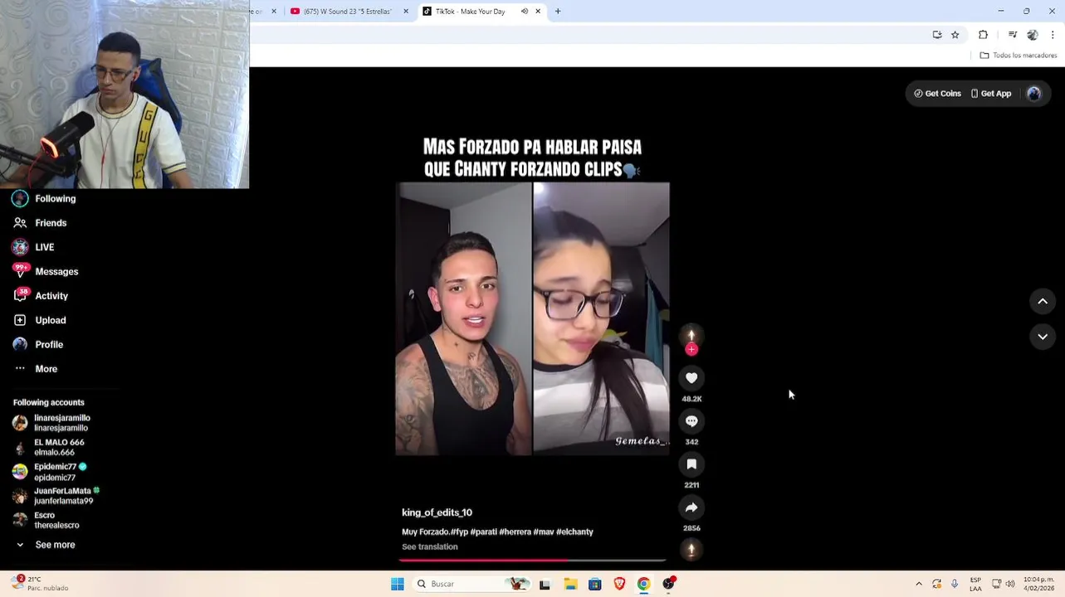Open the Windows Start menu
Viewport: 1065px width, 597px height.
click(x=398, y=584)
